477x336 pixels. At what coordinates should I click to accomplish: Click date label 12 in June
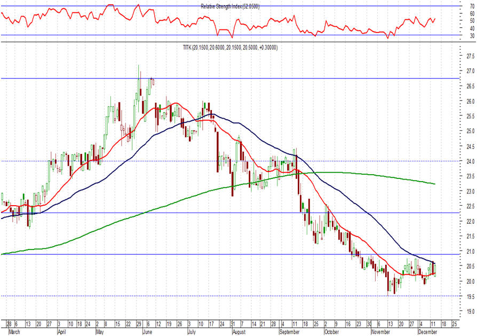coord(158,324)
